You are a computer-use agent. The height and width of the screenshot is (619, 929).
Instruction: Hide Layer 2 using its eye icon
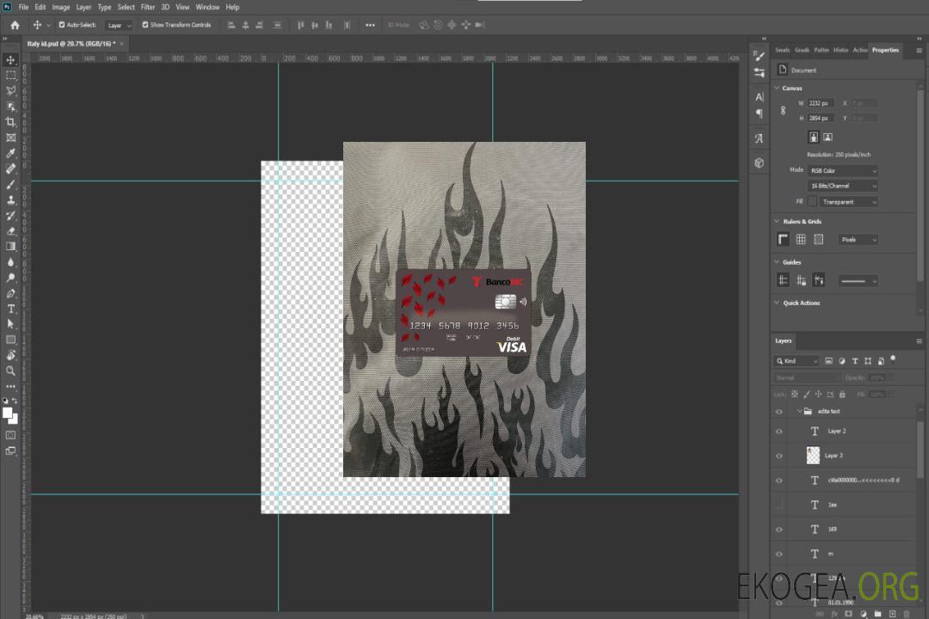pyautogui.click(x=779, y=431)
